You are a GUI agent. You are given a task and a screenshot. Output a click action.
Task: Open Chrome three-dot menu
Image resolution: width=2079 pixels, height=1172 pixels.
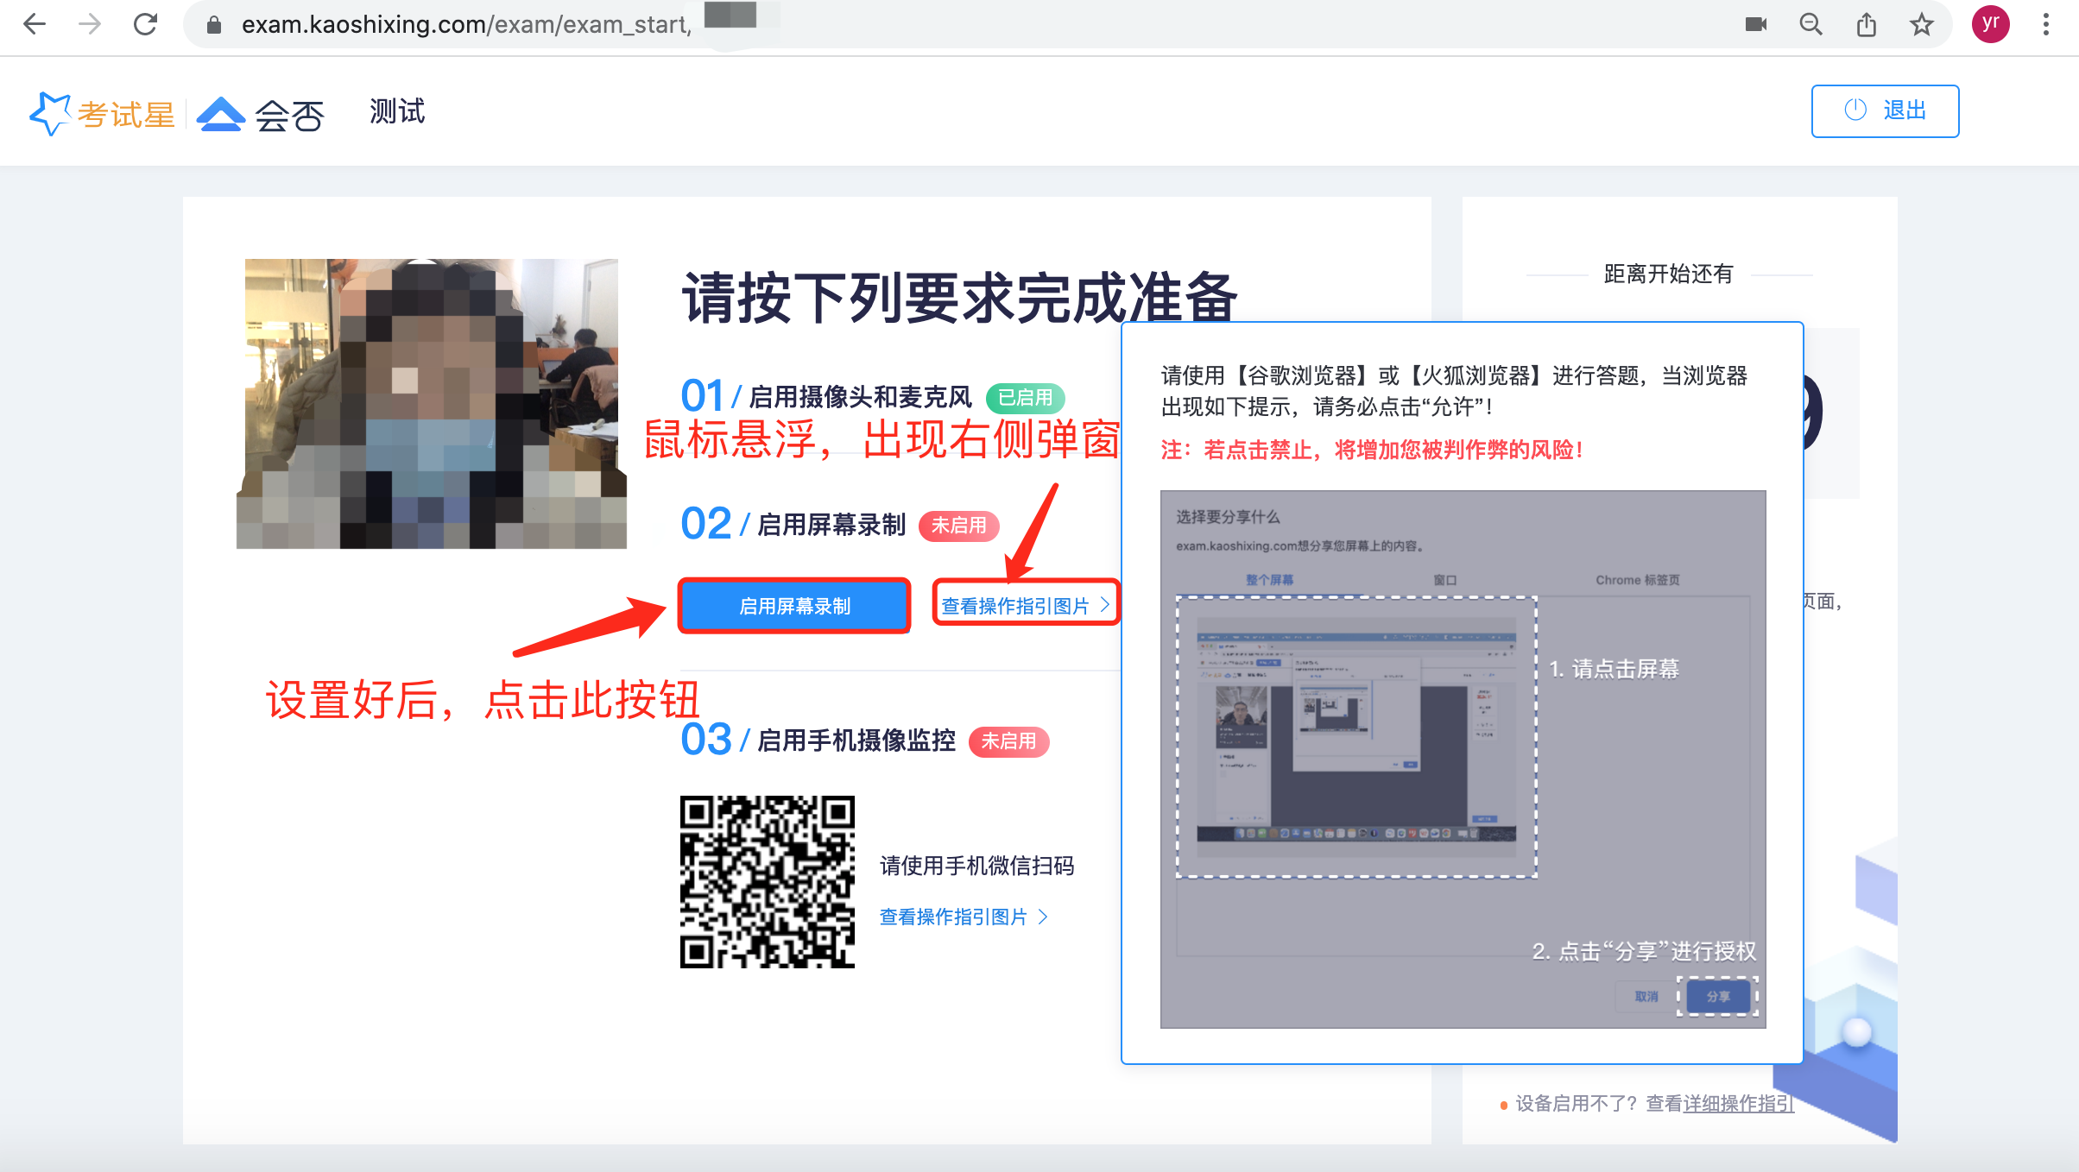(2045, 24)
